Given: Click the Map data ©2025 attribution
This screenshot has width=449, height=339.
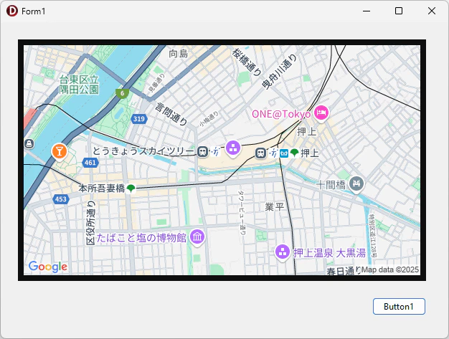Looking at the screenshot, I should 390,269.
